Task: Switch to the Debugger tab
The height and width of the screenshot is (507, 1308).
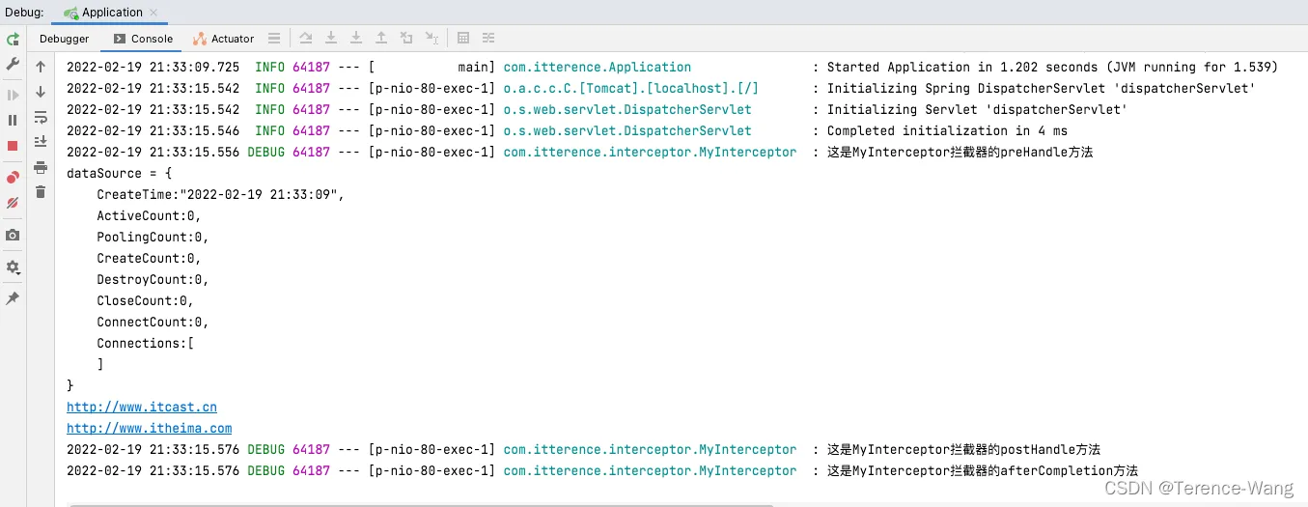Action: pos(64,39)
